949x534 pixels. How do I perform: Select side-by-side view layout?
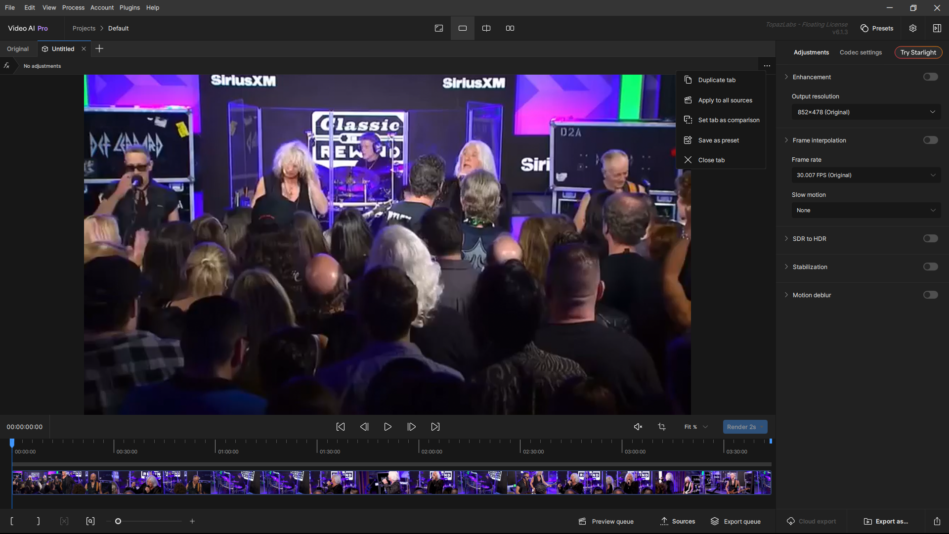[510, 28]
